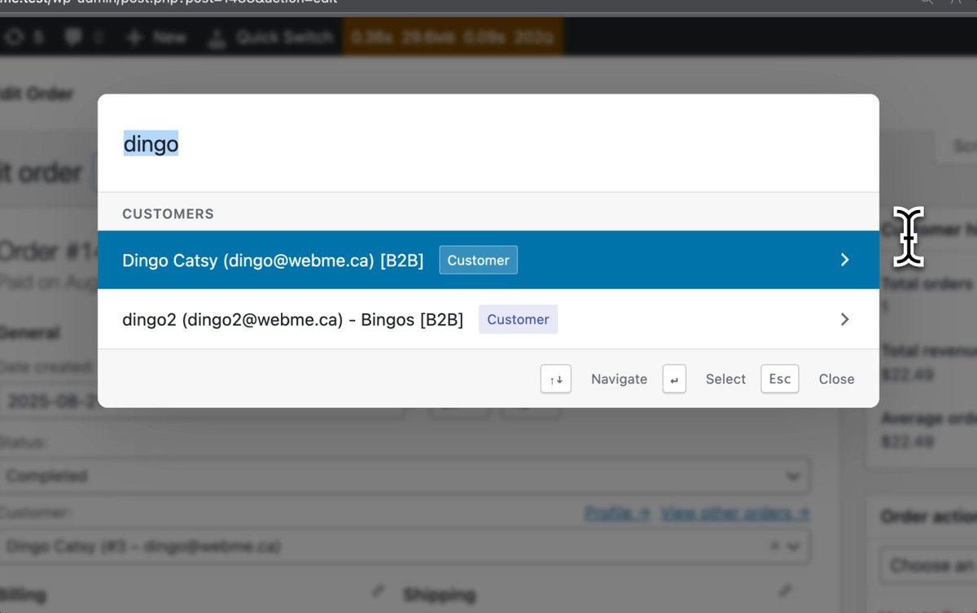Click the return key Select icon
The width and height of the screenshot is (977, 613).
[x=674, y=379]
